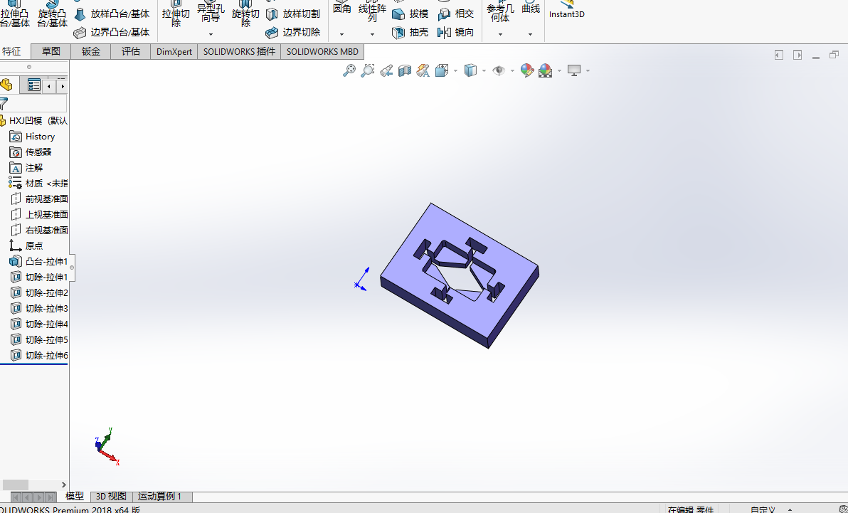Open the Hide/Show Items dropdown arrow
The height and width of the screenshot is (513, 848).
pyautogui.click(x=512, y=71)
